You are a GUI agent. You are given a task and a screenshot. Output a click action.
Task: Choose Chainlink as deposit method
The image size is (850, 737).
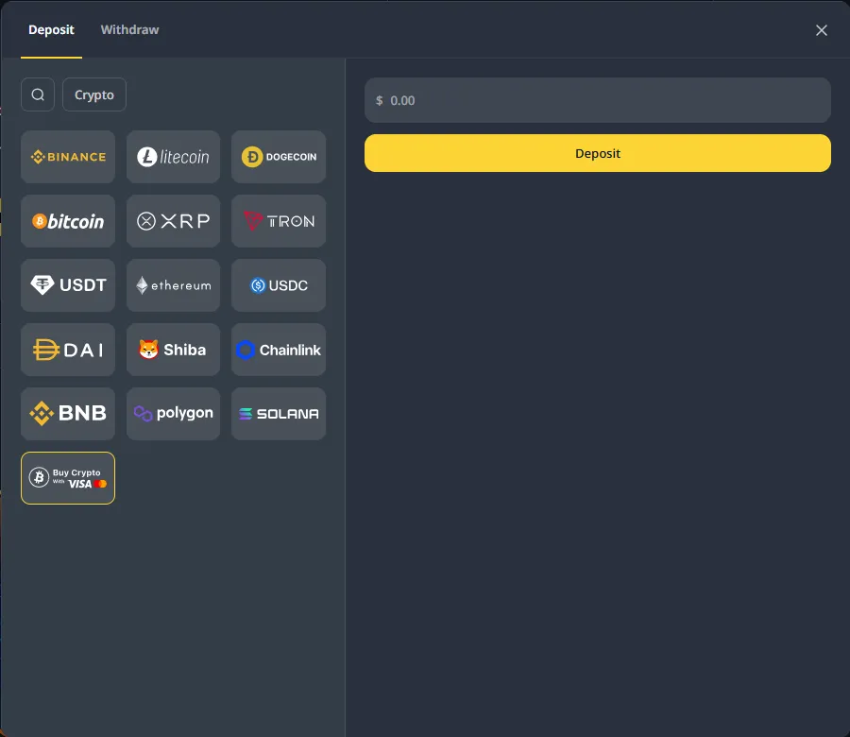point(279,350)
